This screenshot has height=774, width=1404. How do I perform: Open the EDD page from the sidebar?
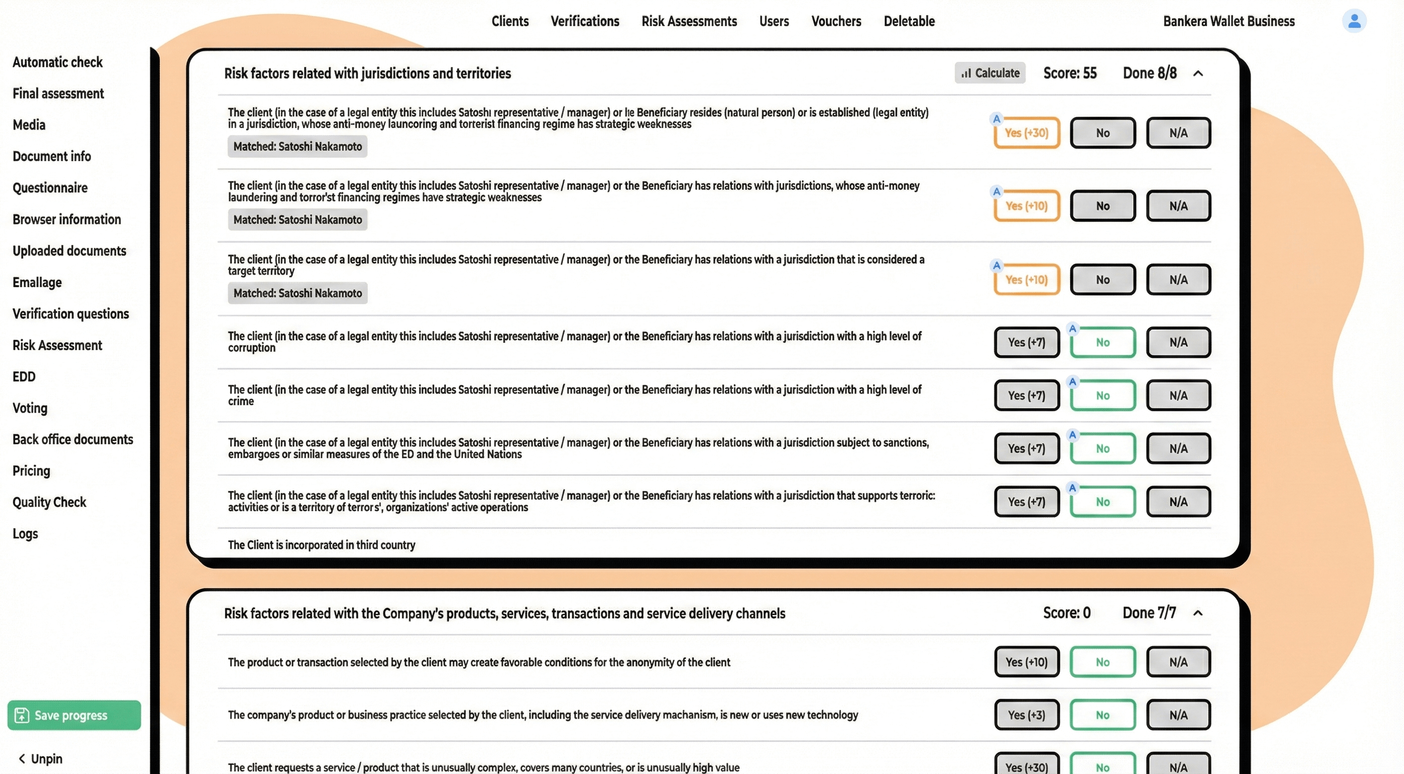[x=23, y=376]
